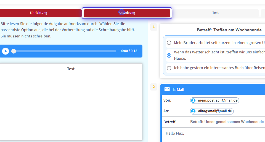
Task: Go to the Text tab
Action: pyautogui.click(x=215, y=13)
